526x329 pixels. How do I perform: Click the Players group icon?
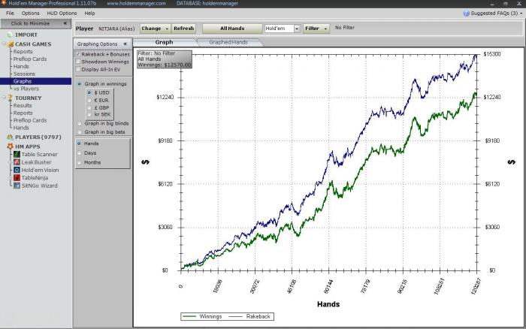10,137
